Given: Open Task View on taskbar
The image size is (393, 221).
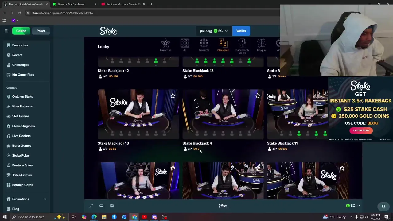Looking at the screenshot, I should pyautogui.click(x=74, y=217).
